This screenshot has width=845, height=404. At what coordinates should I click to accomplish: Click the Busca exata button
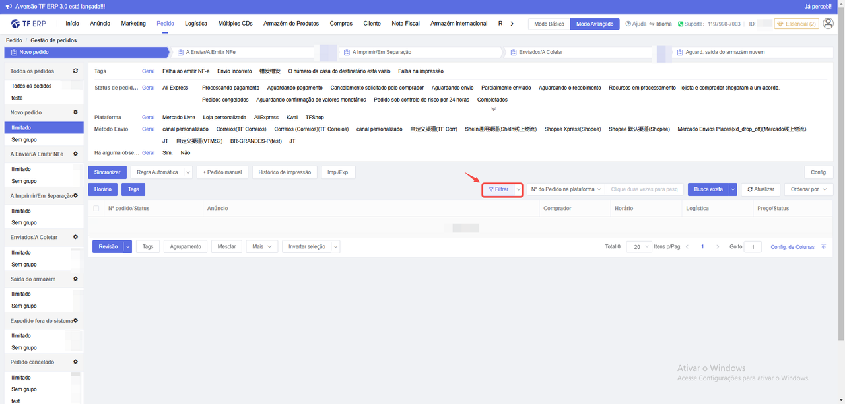[708, 189]
